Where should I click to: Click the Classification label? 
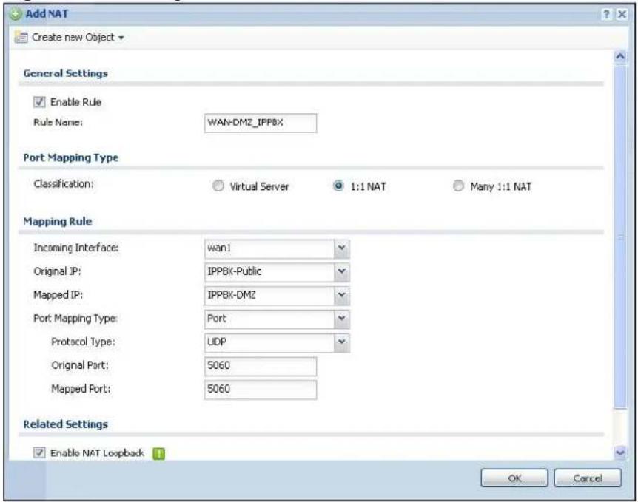[64, 184]
